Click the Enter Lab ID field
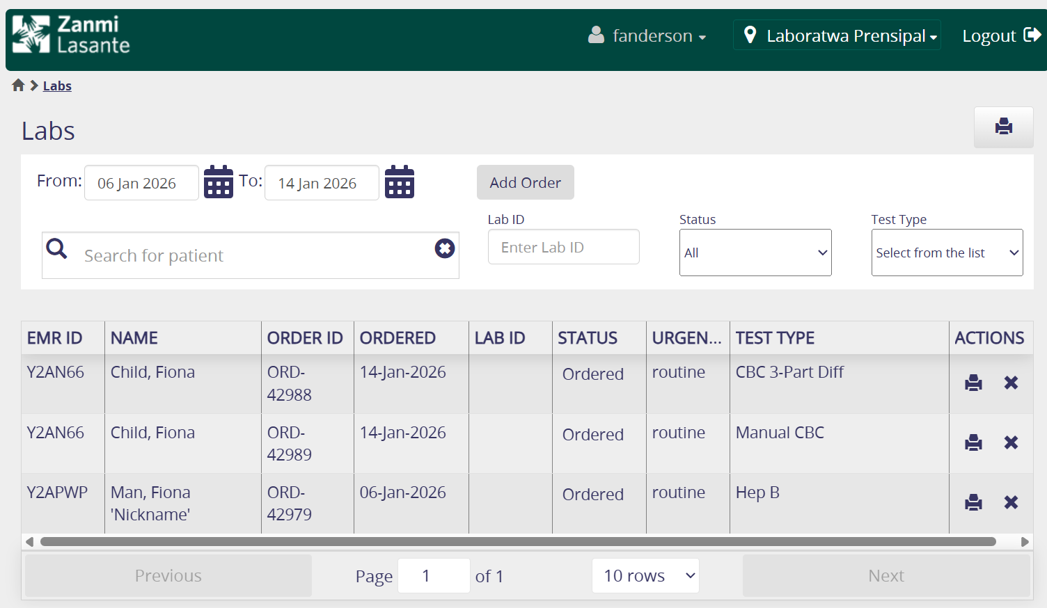 click(x=563, y=247)
